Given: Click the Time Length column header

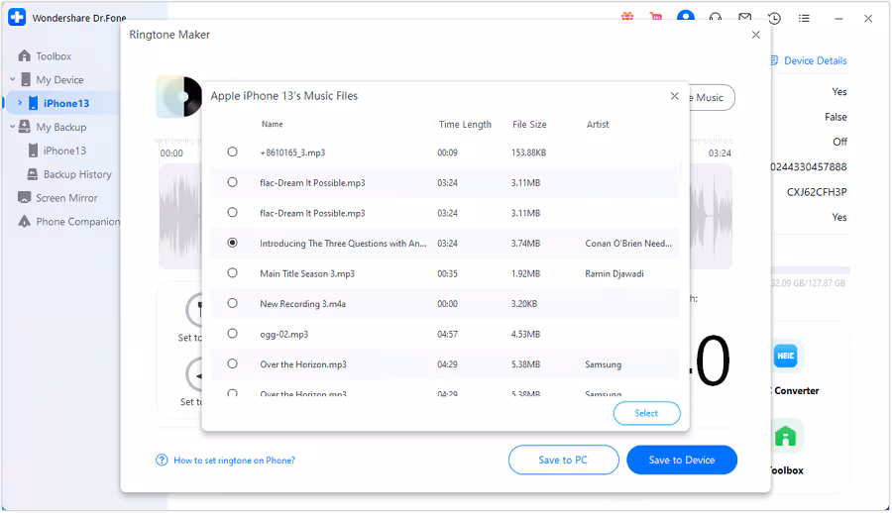Looking at the screenshot, I should (x=465, y=124).
